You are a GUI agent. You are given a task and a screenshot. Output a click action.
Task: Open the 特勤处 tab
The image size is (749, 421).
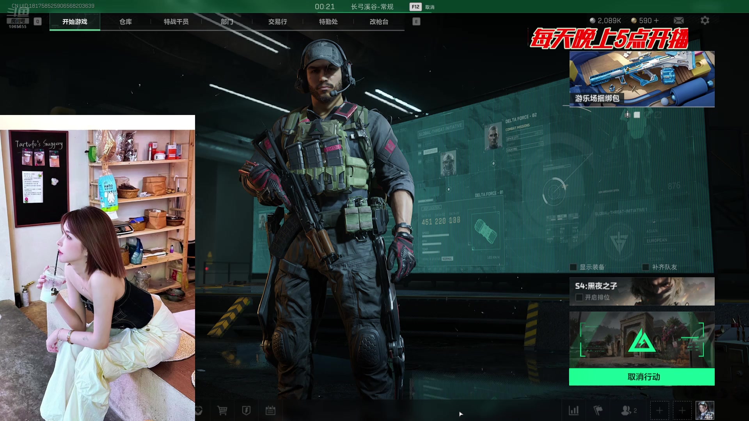pos(328,22)
